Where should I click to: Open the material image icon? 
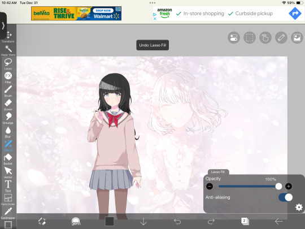click(x=297, y=37)
